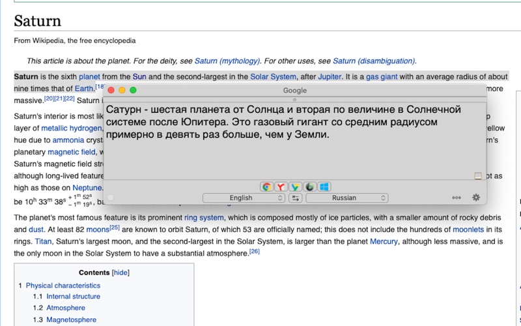
Task: Open translator settings gear
Action: (x=476, y=198)
